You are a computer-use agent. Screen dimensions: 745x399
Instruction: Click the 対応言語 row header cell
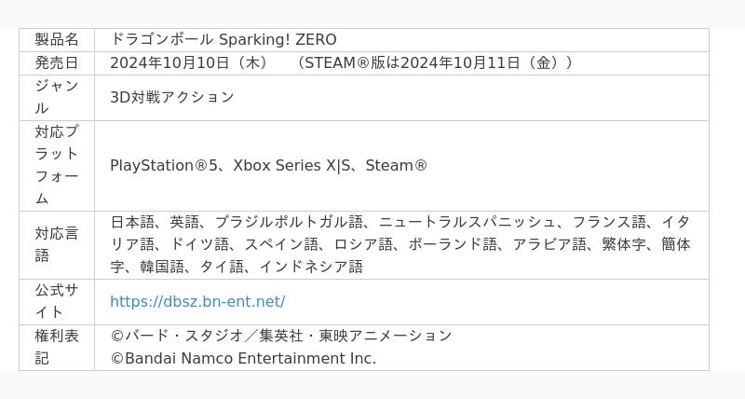57,244
